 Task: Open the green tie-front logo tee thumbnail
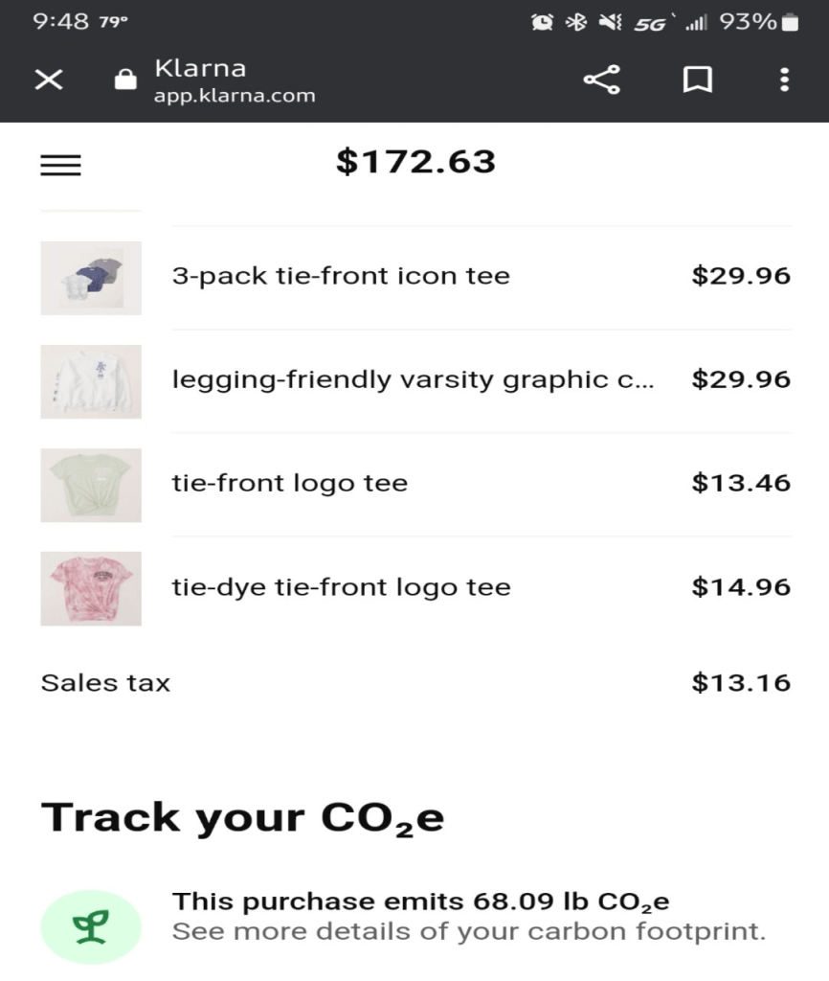click(91, 485)
